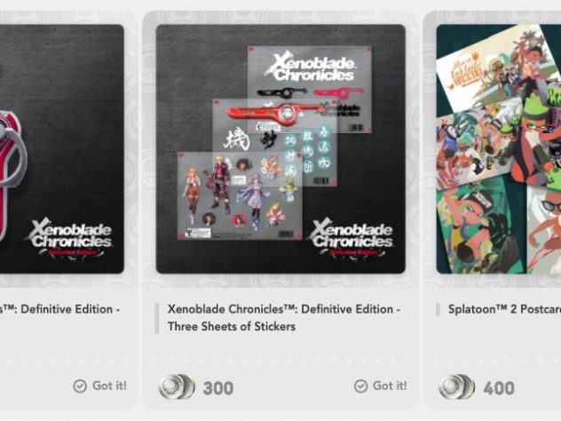Open the sticker sheet with teal kanji circles
Screen dimensions: 561x421
pyautogui.click(x=275, y=142)
